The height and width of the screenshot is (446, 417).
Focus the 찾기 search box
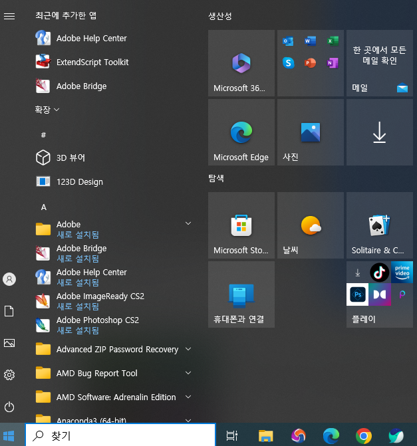point(120,435)
